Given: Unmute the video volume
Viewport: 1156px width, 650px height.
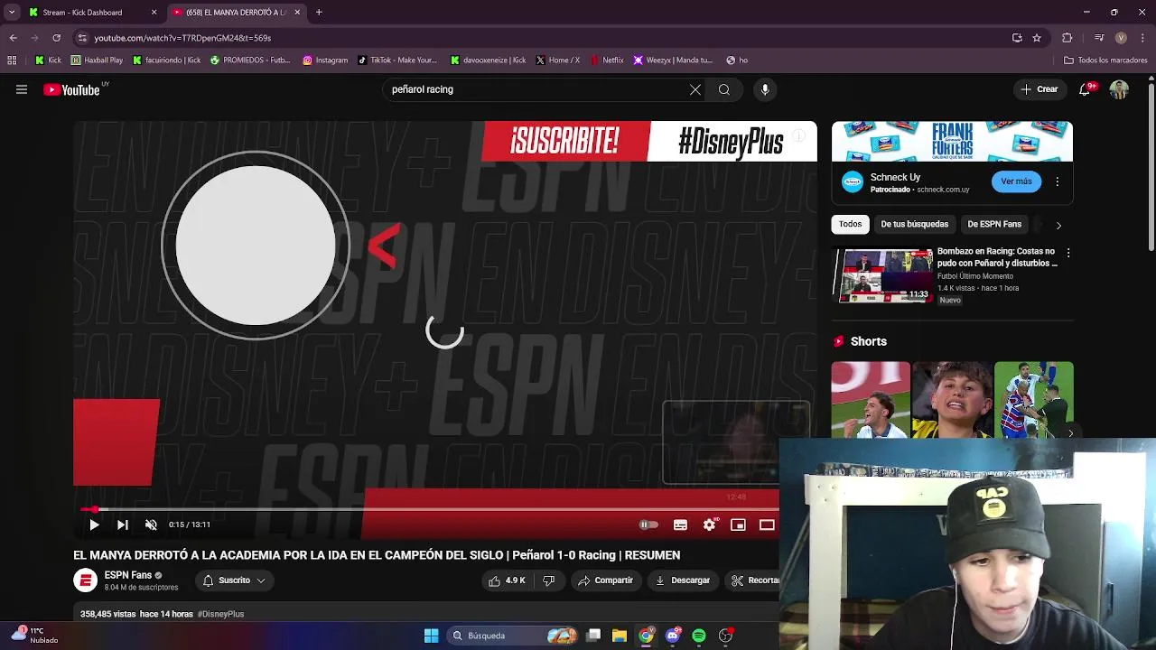Looking at the screenshot, I should (x=151, y=525).
